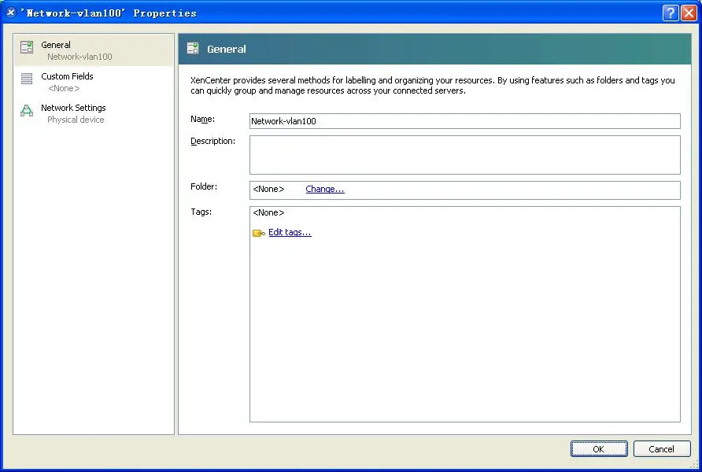Click the 'Network-vlan100' subtitle under General

(x=79, y=57)
